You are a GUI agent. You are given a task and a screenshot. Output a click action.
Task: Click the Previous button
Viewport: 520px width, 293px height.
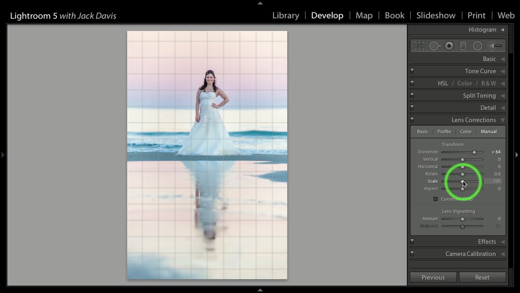click(433, 277)
